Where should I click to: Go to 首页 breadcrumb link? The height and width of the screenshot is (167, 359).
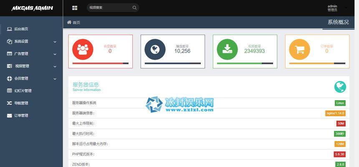[x=76, y=23]
